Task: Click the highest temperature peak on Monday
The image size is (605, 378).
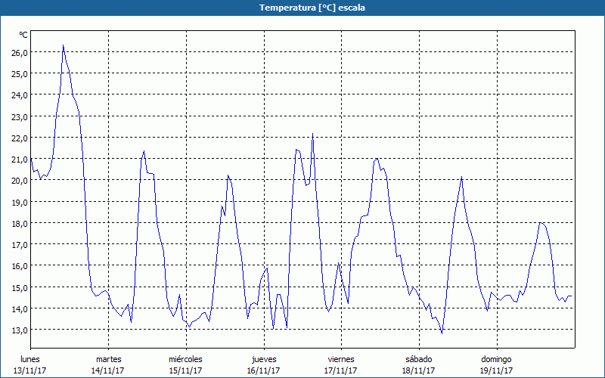Action: [63, 45]
